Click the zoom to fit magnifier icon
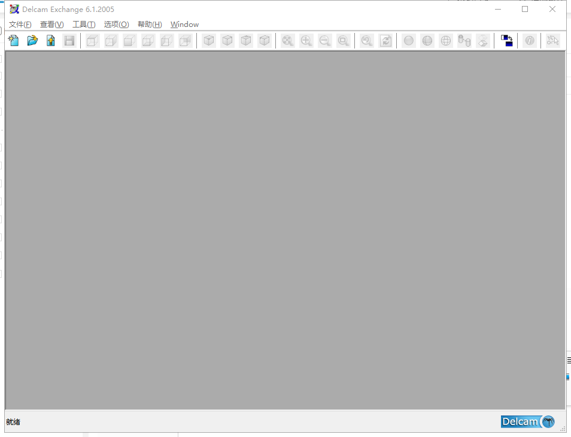Viewport: 571px width, 437px height. [x=288, y=41]
